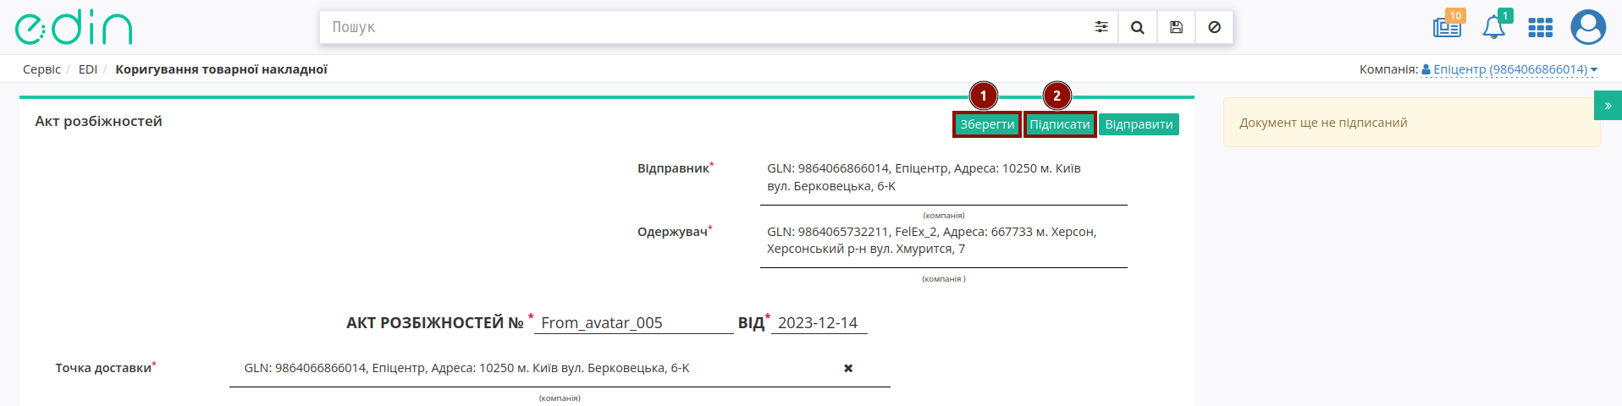Click 'Точка доставки' label
The width and height of the screenshot is (1622, 406).
103,368
